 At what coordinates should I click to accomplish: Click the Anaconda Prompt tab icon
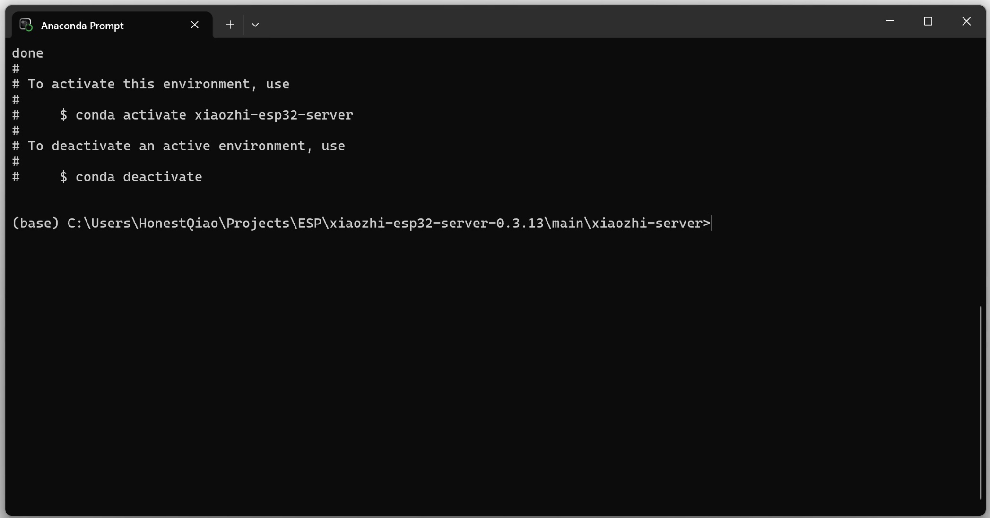26,25
